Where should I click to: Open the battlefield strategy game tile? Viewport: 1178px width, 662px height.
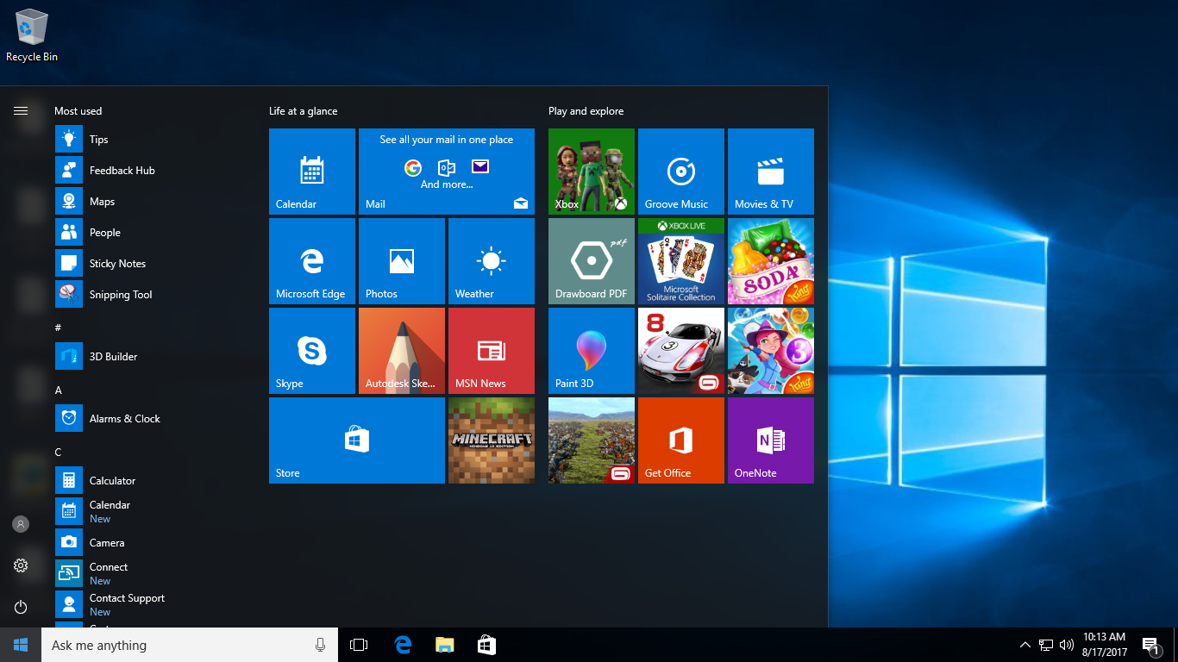pos(592,440)
